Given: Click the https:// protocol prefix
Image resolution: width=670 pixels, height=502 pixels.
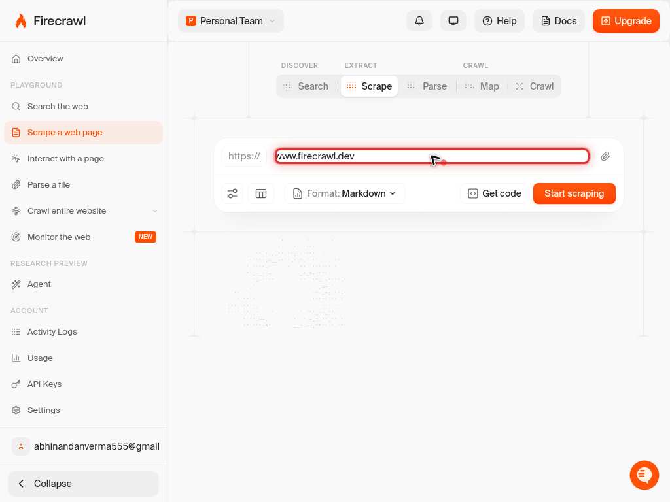Looking at the screenshot, I should (244, 156).
